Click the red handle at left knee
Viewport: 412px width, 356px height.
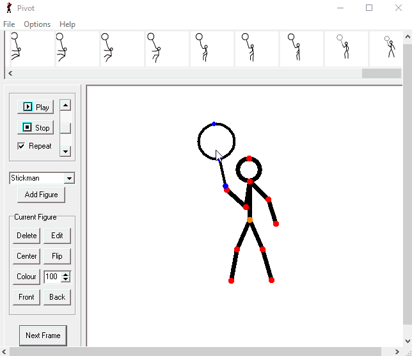pos(237,249)
